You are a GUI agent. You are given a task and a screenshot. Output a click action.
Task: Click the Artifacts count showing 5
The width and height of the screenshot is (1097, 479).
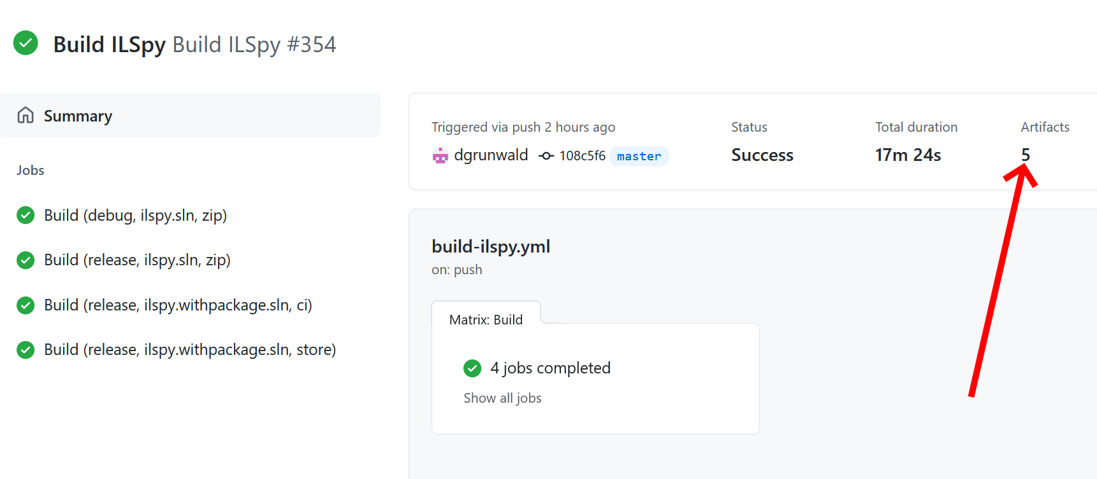[1025, 155]
